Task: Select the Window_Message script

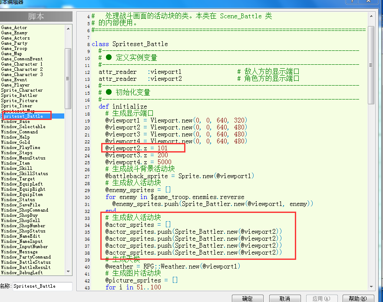Action: click(x=19, y=252)
